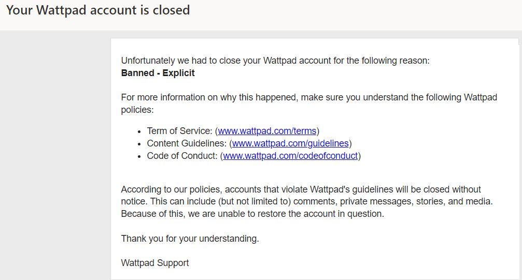Click the word "policies:" ending the second paragraph
The height and width of the screenshot is (280, 522).
tap(137, 110)
